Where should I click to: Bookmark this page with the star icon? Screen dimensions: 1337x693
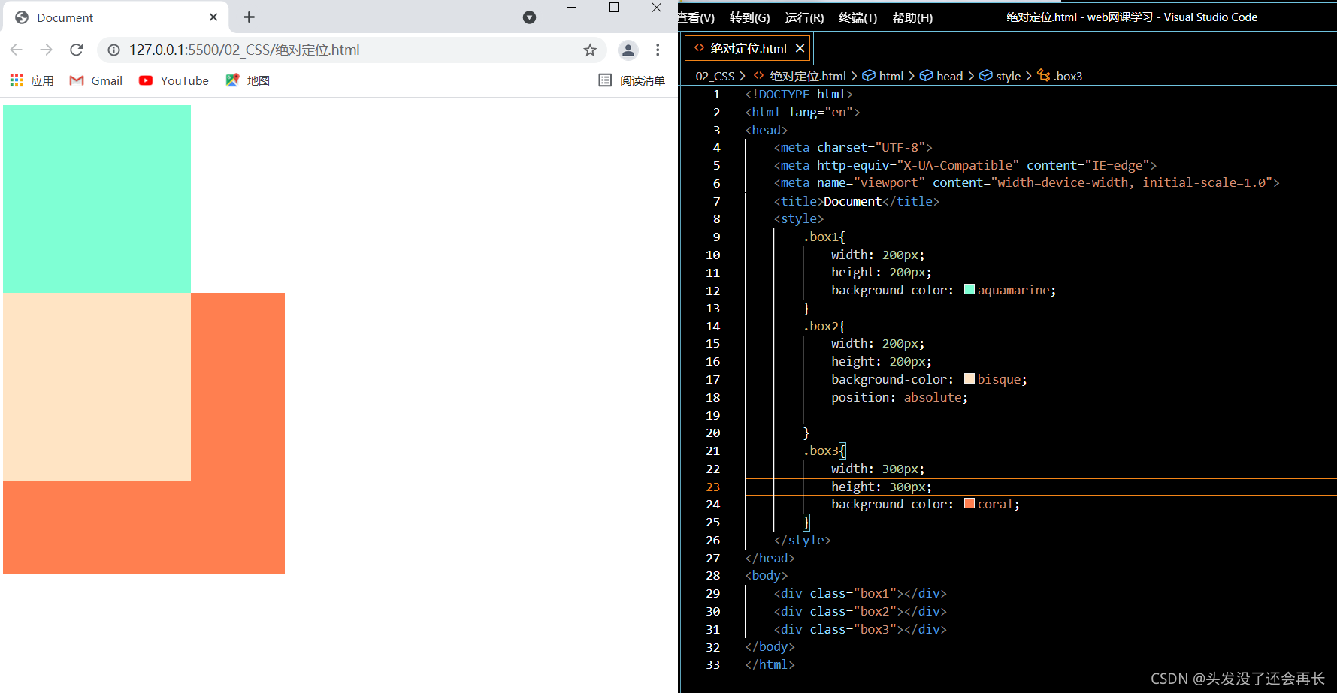tap(590, 50)
